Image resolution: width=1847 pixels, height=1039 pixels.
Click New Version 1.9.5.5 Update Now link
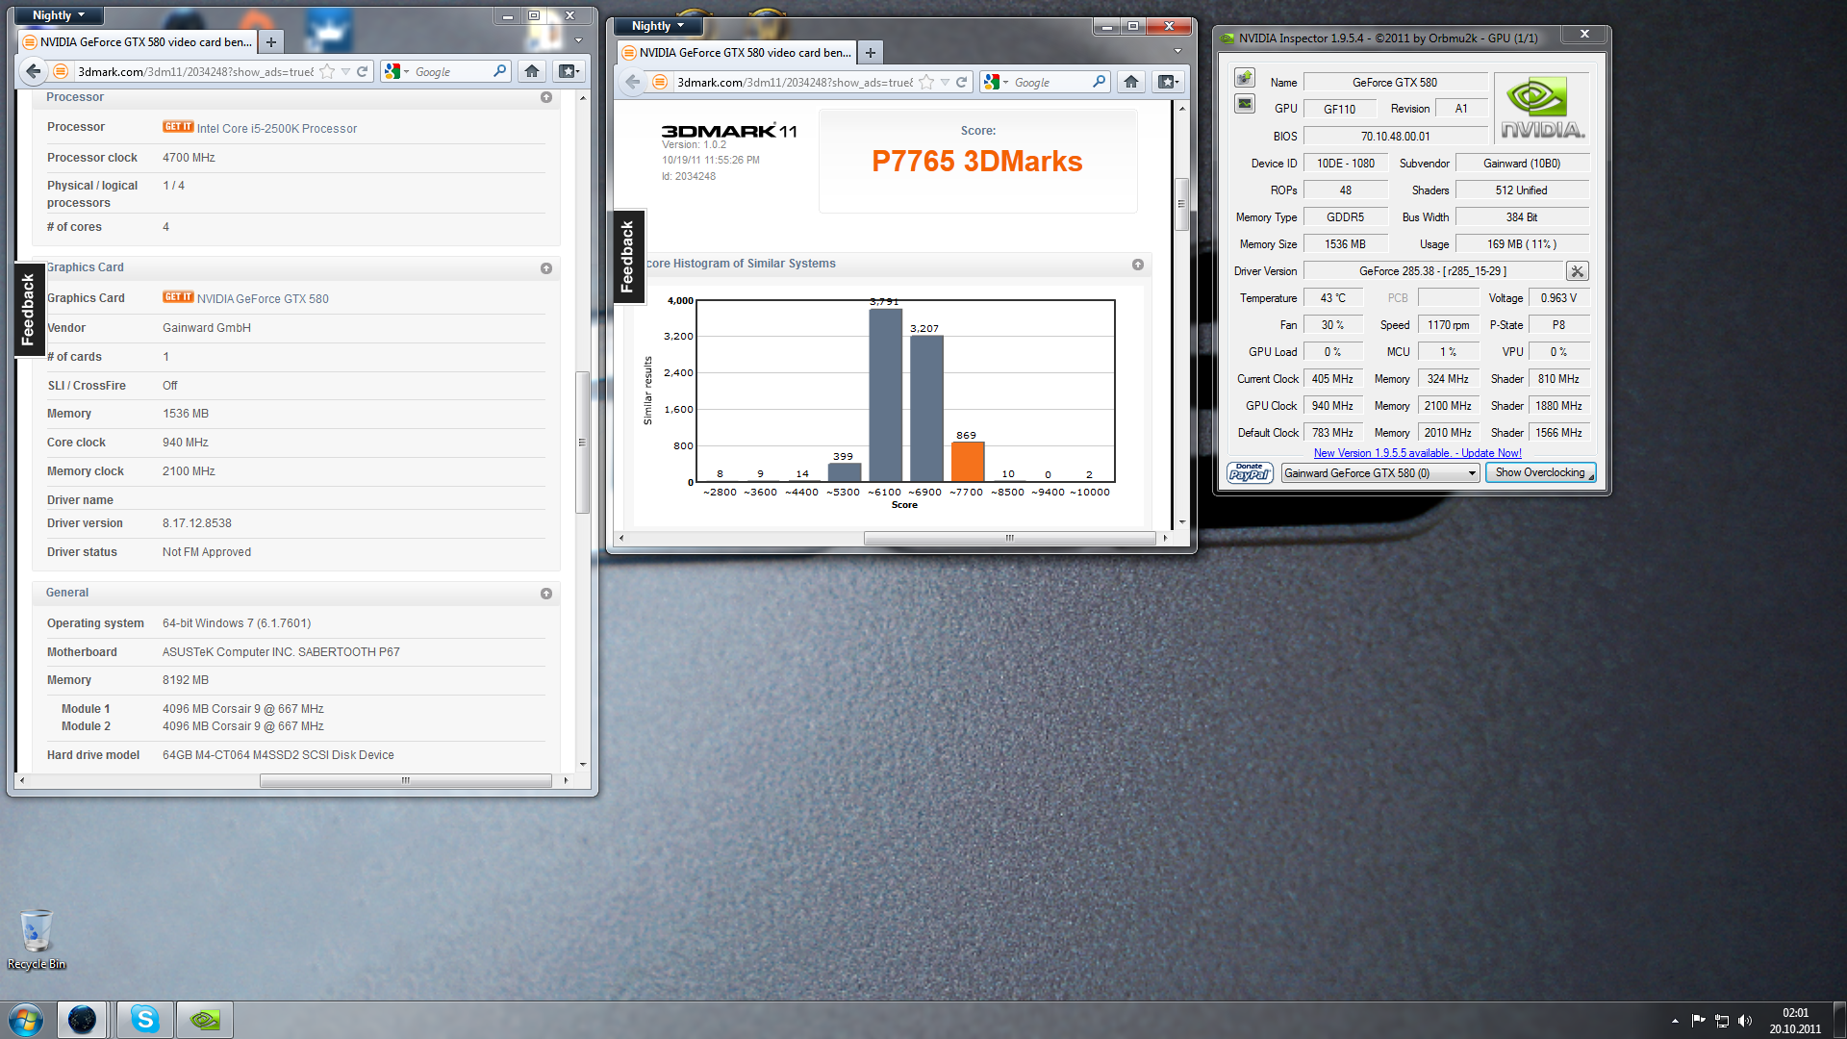(x=1418, y=453)
